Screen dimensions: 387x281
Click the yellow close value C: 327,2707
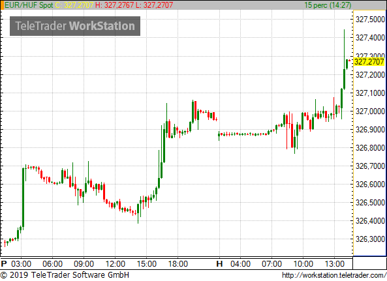(74, 5)
